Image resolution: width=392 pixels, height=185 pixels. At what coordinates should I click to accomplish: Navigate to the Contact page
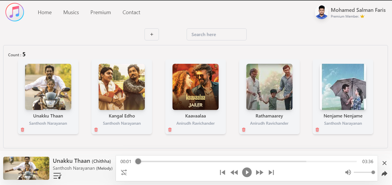tap(132, 12)
